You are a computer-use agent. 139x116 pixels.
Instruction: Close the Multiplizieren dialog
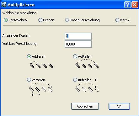(x=135, y=5)
